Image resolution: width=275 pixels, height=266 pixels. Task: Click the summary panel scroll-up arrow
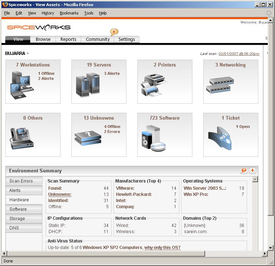pos(255,179)
